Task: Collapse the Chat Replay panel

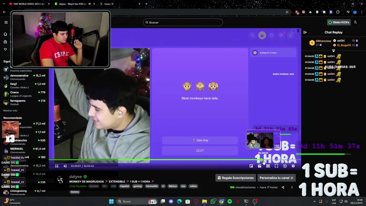Action: click(x=305, y=32)
